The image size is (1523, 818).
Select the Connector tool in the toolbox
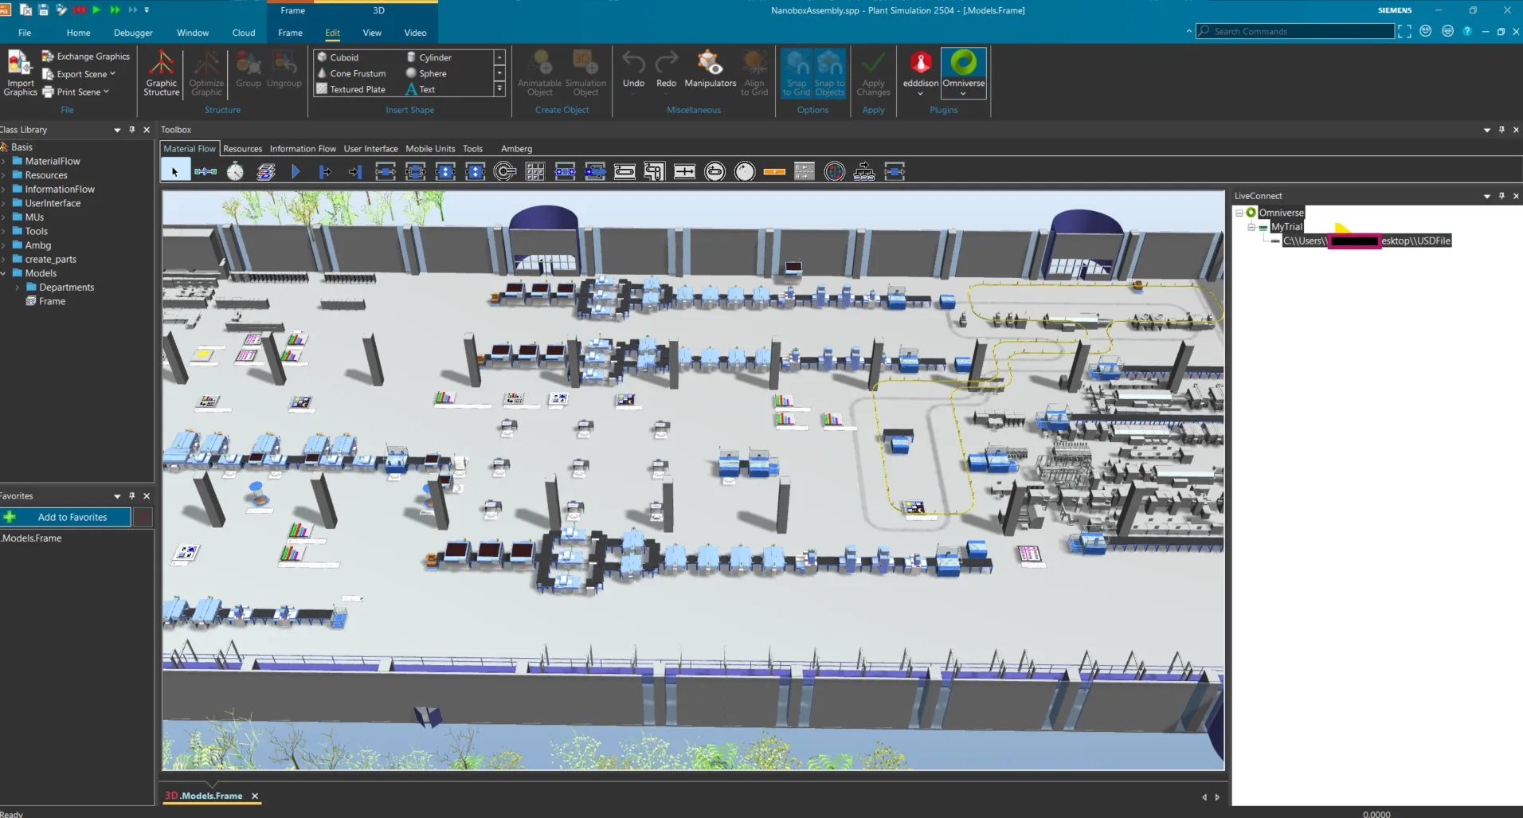click(x=206, y=170)
